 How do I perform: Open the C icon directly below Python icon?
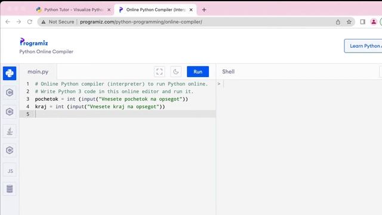point(10,93)
